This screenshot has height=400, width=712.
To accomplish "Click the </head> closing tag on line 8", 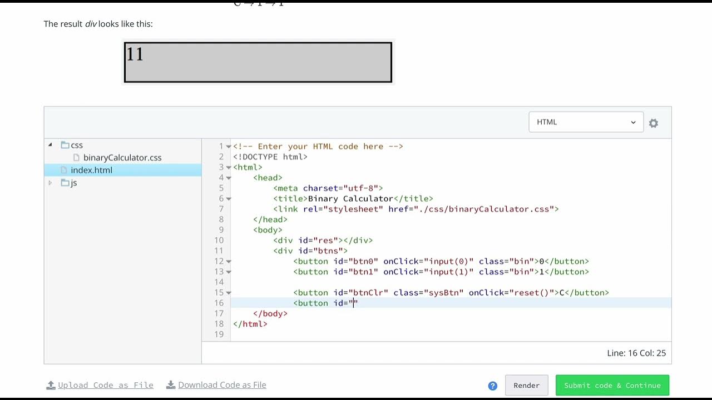I will click(270, 219).
